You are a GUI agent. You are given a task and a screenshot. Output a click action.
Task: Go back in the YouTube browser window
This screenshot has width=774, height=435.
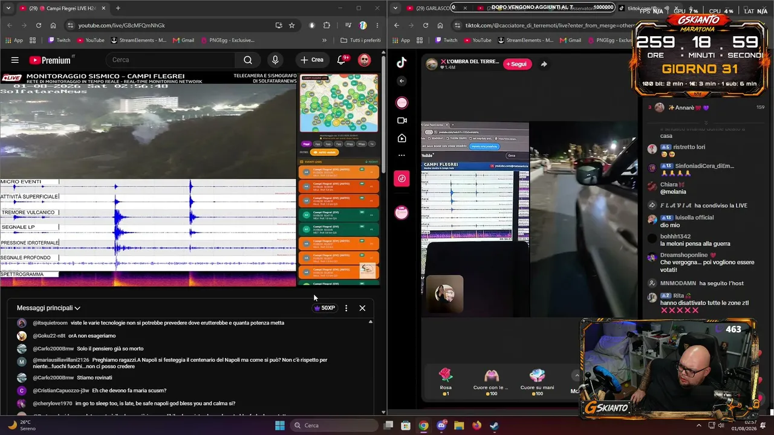point(10,25)
